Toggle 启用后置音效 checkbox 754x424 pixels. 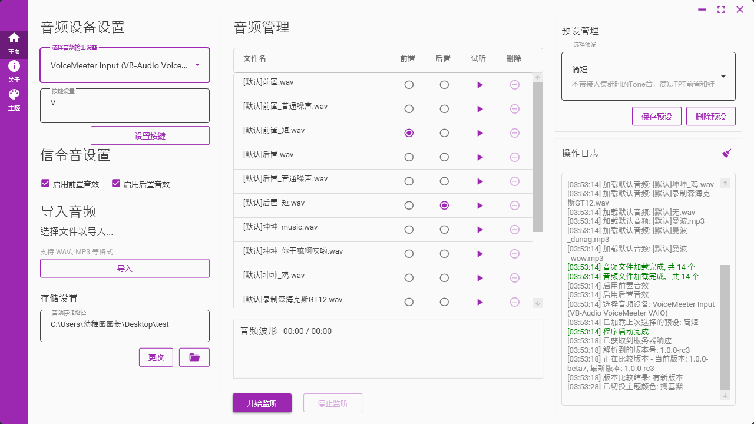(x=116, y=184)
